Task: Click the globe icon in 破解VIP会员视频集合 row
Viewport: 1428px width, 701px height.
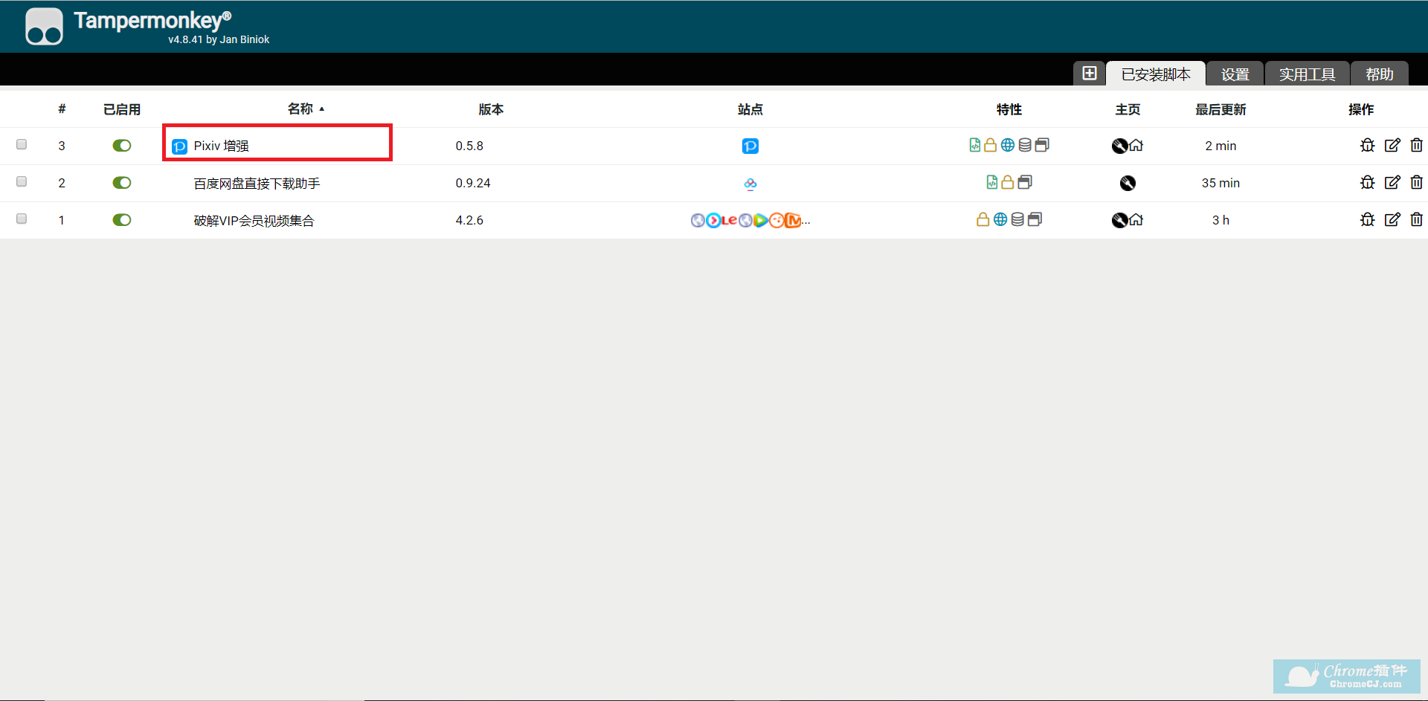Action: [x=1000, y=219]
